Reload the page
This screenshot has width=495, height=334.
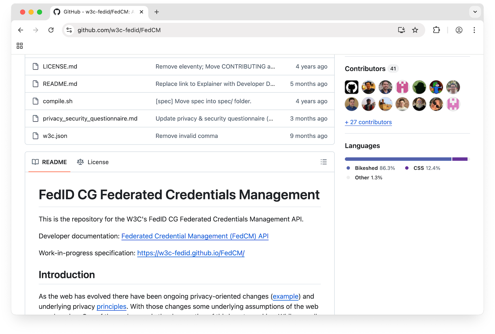tap(51, 30)
